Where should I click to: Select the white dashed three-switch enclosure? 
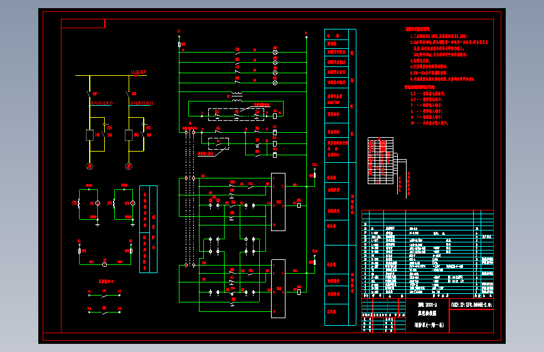pyautogui.click(x=237, y=115)
